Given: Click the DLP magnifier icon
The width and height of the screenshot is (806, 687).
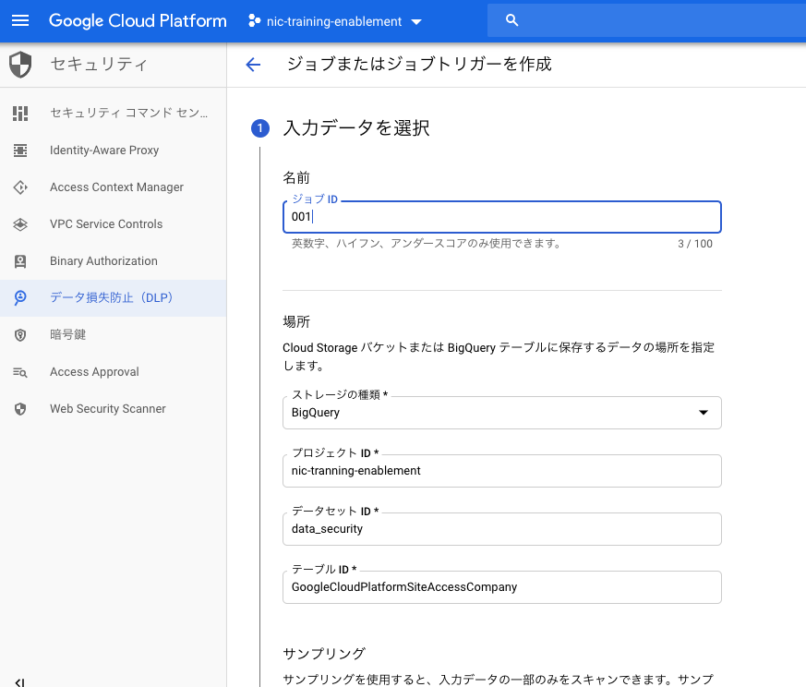Looking at the screenshot, I should tap(20, 297).
